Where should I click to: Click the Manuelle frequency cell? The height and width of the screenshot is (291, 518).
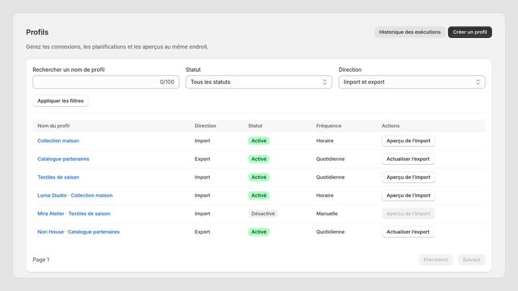(x=327, y=213)
